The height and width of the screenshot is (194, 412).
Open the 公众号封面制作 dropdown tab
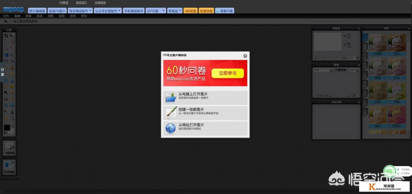click(x=108, y=11)
